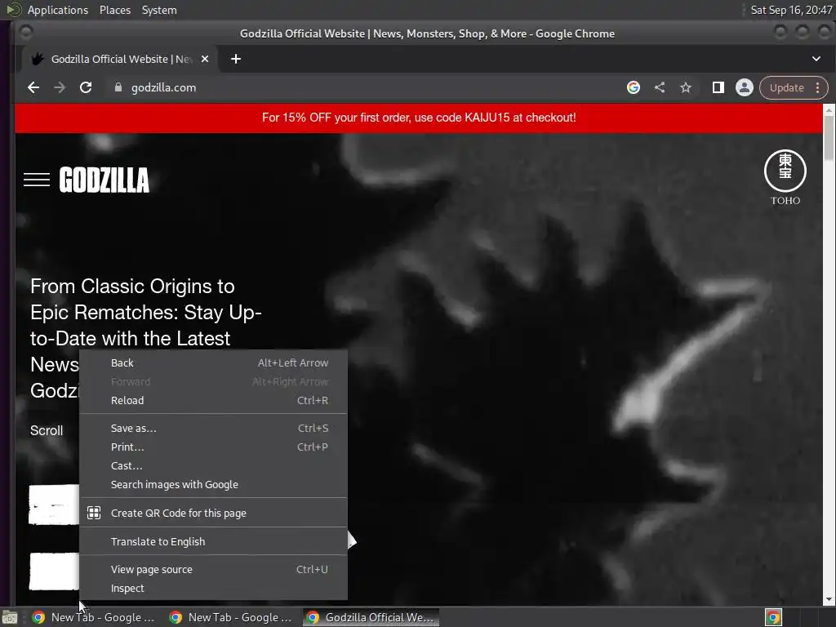Expand the tab search chevron
Screen dimensions: 836x627
pyautogui.click(x=816, y=59)
